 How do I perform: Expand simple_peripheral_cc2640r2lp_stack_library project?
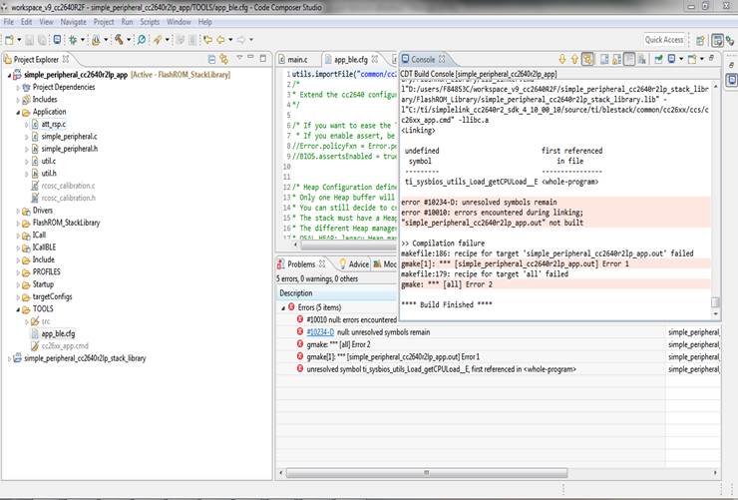pos(9,358)
